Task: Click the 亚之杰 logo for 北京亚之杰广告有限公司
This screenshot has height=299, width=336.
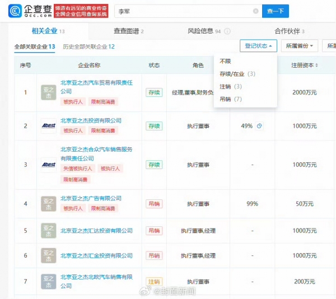Action: click(49, 204)
